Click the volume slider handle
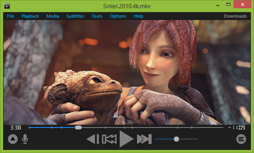Image resolution: width=254 pixels, height=153 pixels. pos(176,139)
